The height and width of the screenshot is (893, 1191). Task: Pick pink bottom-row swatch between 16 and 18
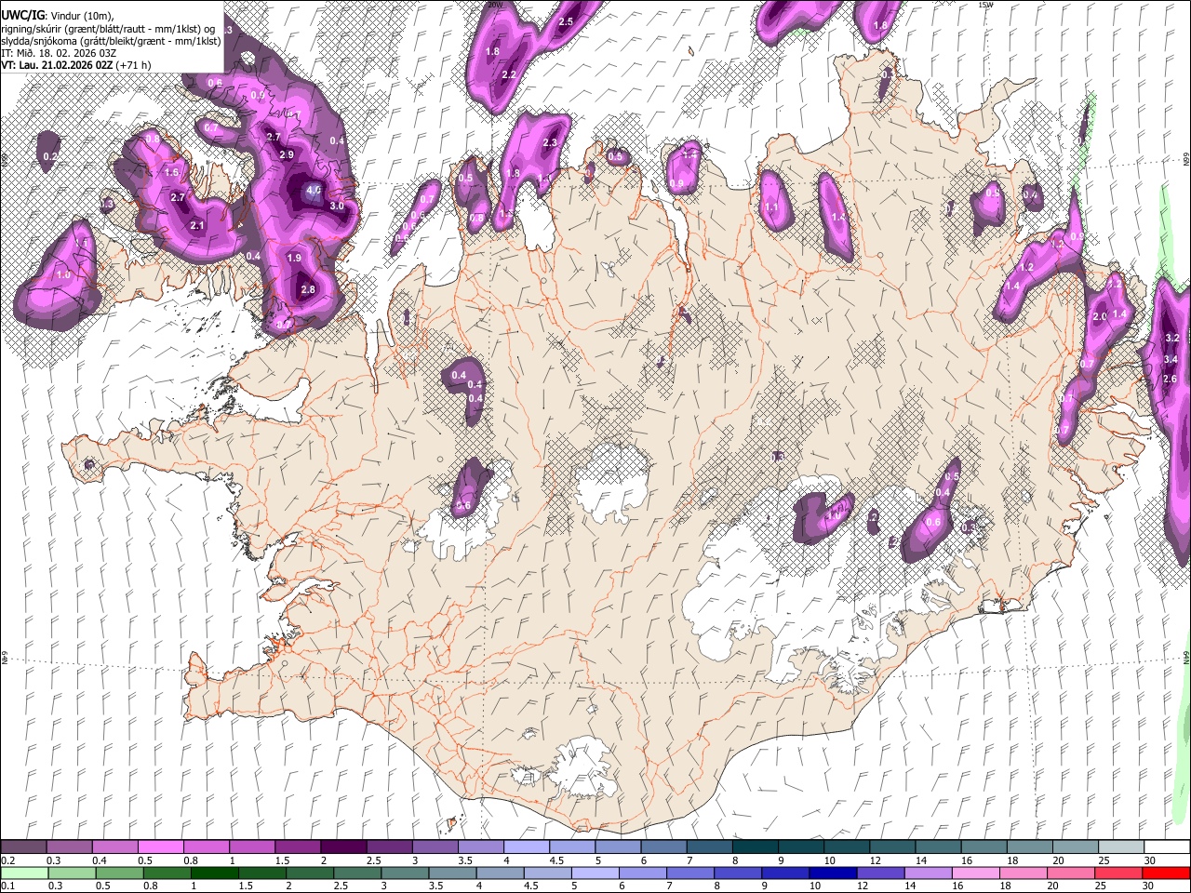point(976,873)
